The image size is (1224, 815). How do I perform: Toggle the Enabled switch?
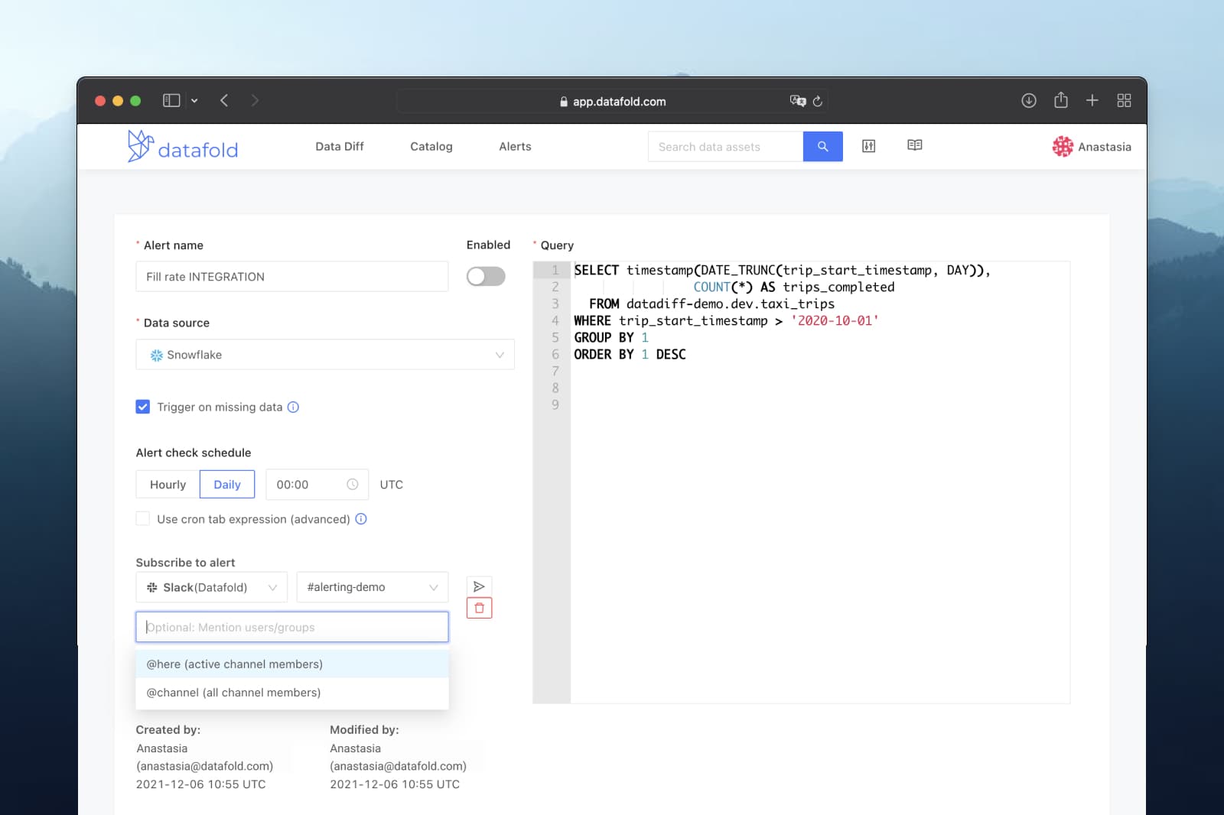tap(486, 276)
